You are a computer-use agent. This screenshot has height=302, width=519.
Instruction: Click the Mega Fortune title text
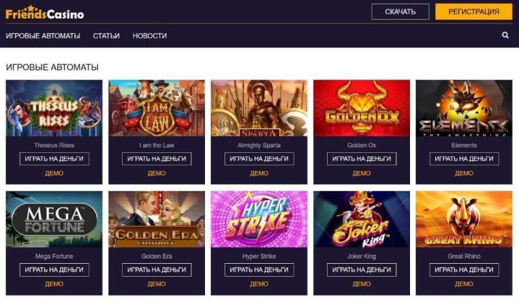[54, 257]
